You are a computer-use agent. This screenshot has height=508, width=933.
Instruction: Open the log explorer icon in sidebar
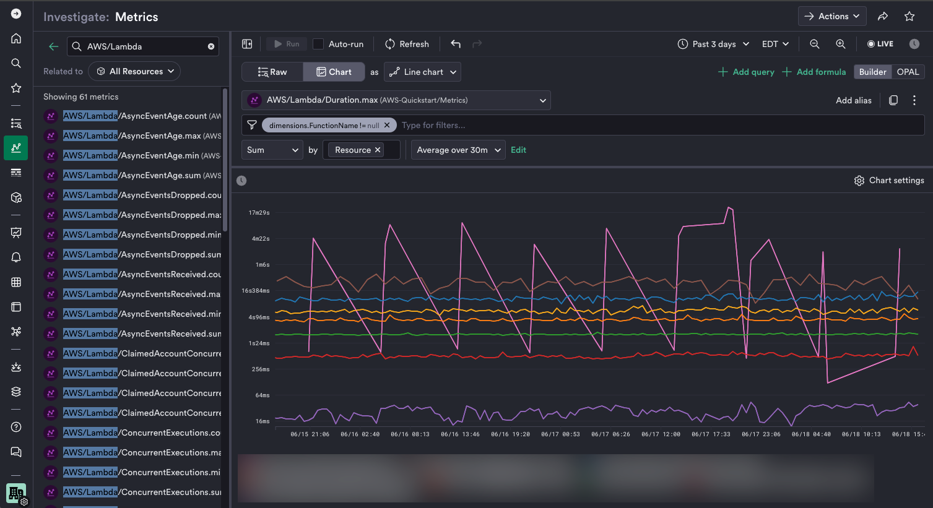point(16,124)
